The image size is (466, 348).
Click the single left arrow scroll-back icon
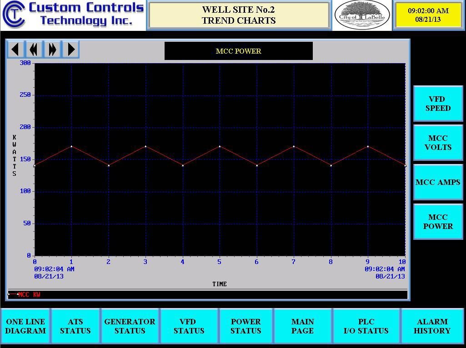click(15, 49)
